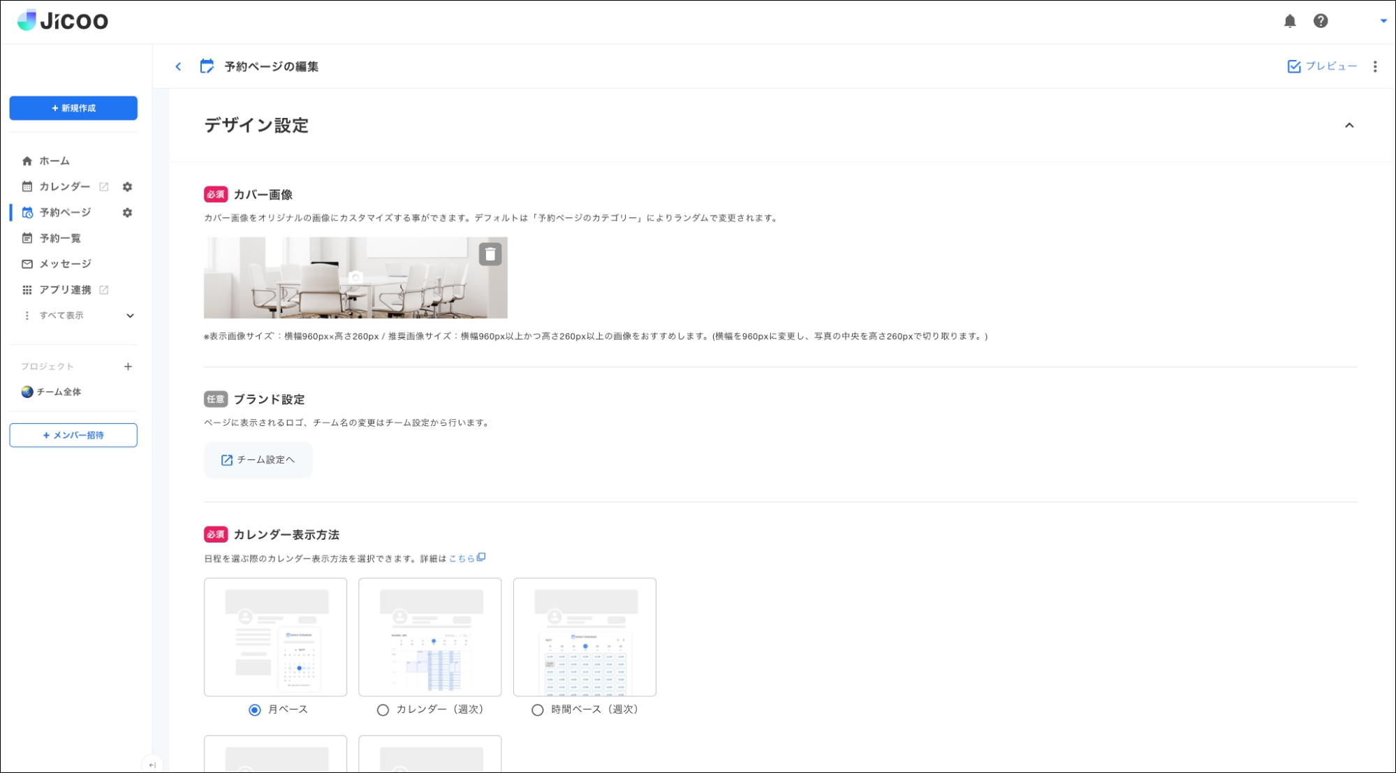Delete cover image with trash icon
This screenshot has width=1396, height=773.
(x=490, y=254)
